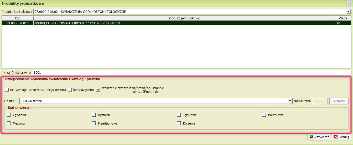Select the row 'USUNIĘCIE ZŁOGÓW NAZĘBNYCH'
The image size is (353, 145).
tap(184, 23)
